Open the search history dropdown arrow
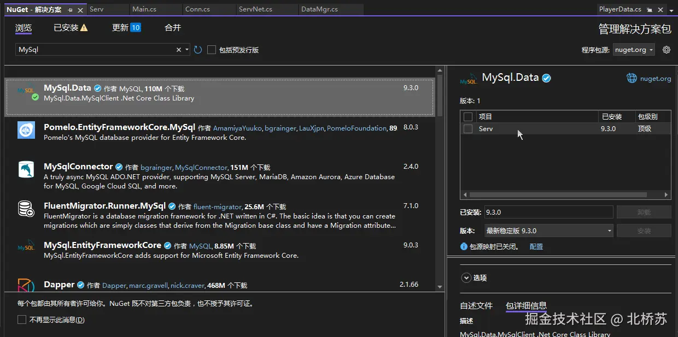The image size is (678, 337). pyautogui.click(x=187, y=50)
